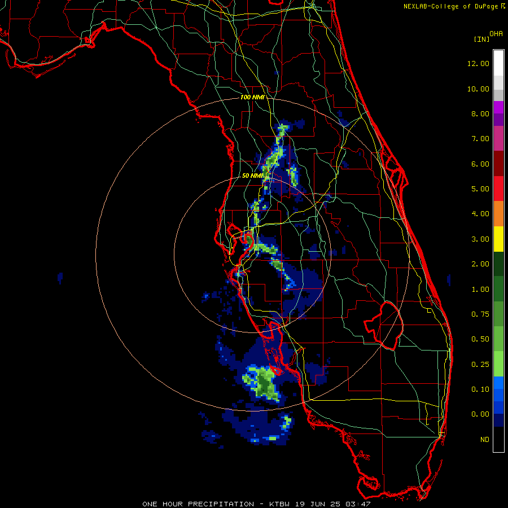Click the 8.00 legend value
Image resolution: width=508 pixels, height=508 pixels.
coord(480,113)
